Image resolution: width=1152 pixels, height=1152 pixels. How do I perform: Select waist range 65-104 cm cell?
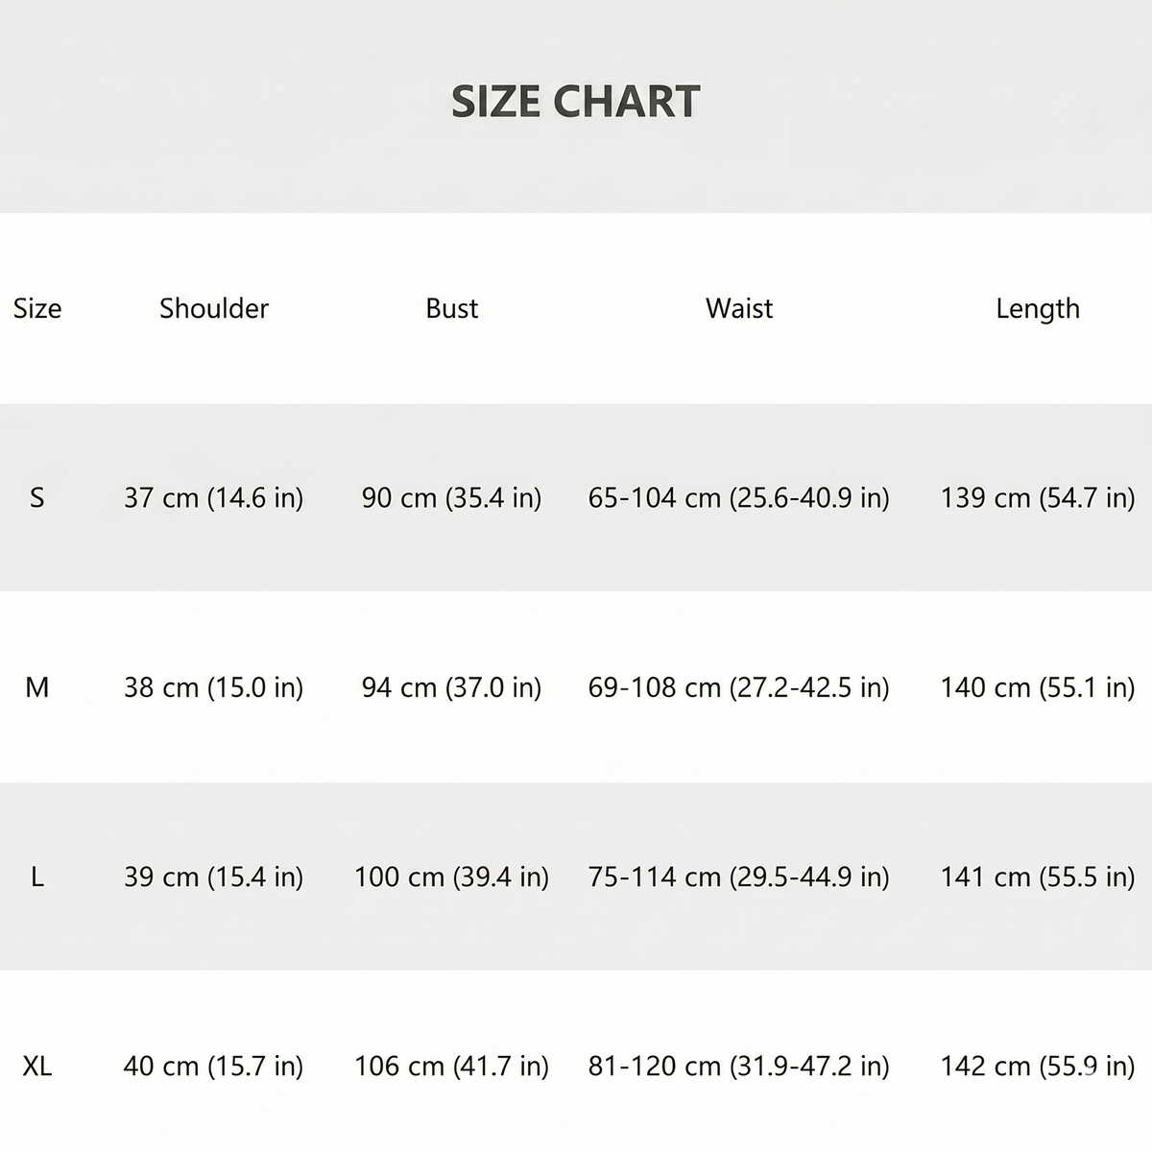click(x=739, y=498)
